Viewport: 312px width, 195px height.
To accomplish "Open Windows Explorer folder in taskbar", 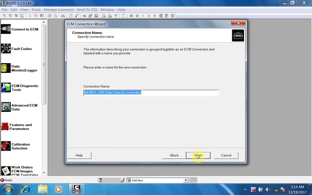I will [42, 189].
